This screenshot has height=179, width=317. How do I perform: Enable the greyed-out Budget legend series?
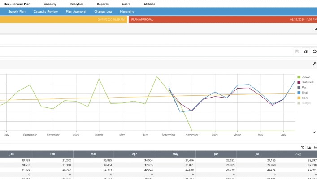(x=306, y=103)
